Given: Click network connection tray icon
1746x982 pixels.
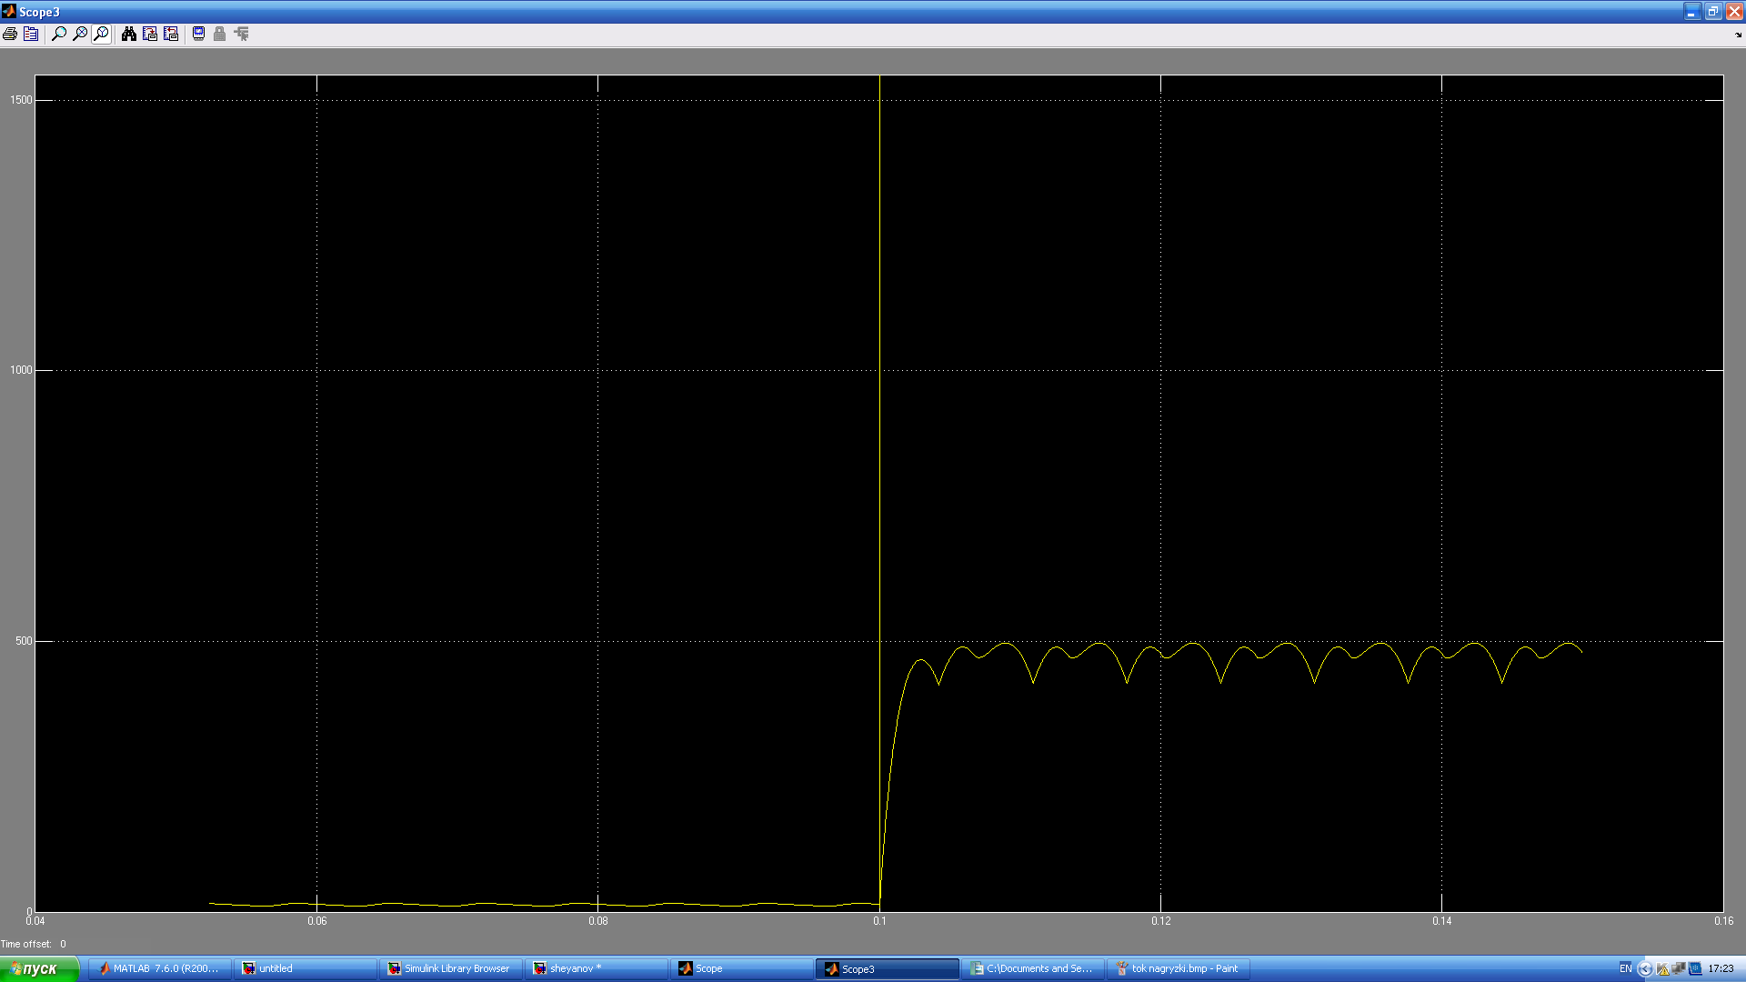Looking at the screenshot, I should (x=1679, y=968).
